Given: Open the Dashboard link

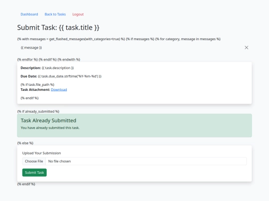Looking at the screenshot, I should tap(29, 14).
